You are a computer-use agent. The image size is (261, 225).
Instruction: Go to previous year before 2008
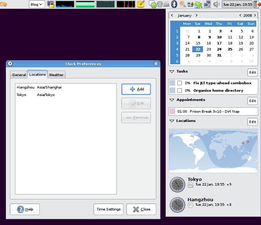click(x=240, y=15)
